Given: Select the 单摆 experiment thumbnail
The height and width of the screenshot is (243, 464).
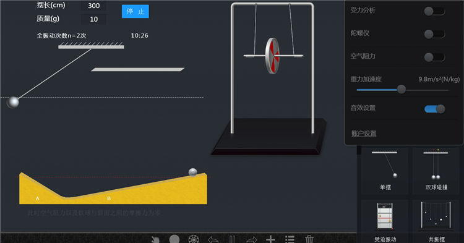Looking at the screenshot, I should 385,171.
